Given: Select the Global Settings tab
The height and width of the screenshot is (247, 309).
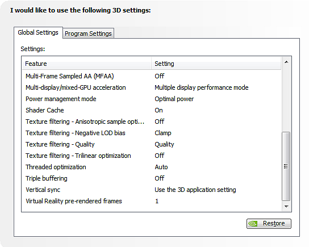Looking at the screenshot, I should click(x=38, y=32).
